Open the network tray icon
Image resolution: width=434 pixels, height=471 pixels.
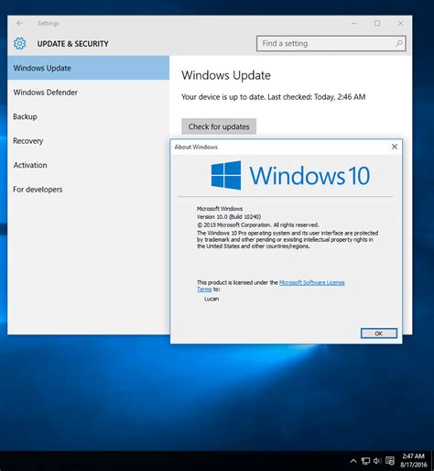point(365,461)
